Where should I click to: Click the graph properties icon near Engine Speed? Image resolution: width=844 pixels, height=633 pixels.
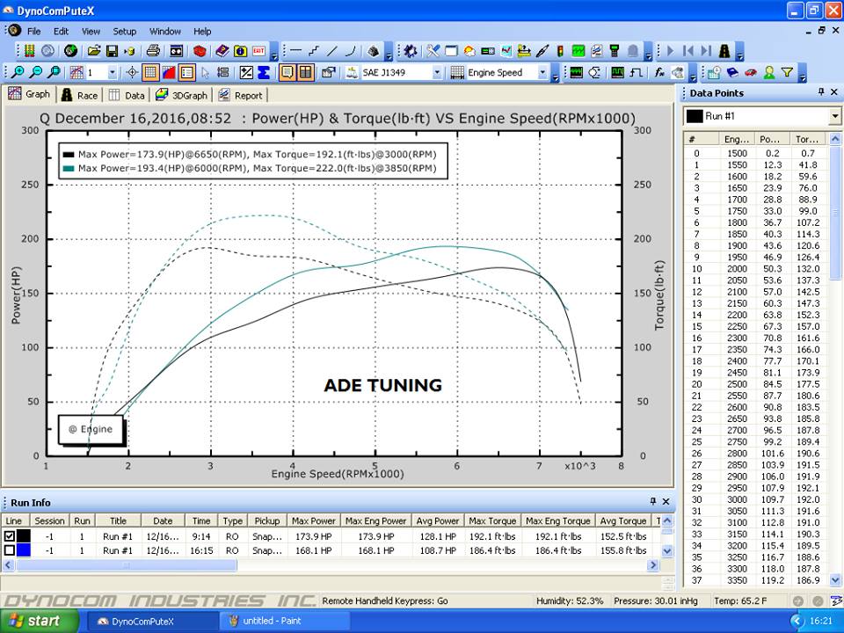point(457,72)
